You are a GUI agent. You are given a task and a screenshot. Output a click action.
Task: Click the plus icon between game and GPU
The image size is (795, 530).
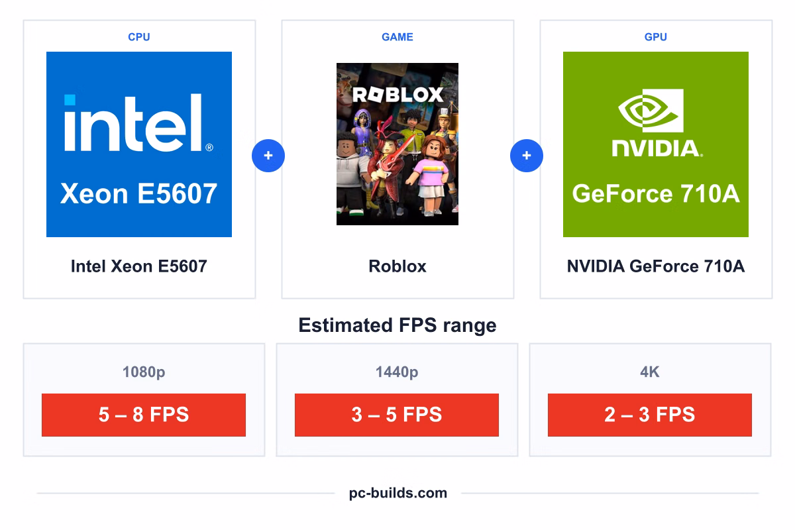coord(527,156)
